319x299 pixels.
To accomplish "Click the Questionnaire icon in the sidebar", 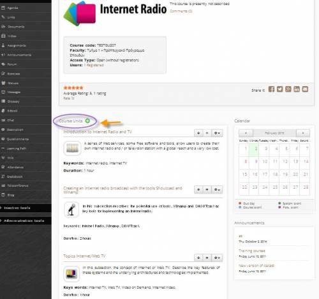I will [3, 139].
